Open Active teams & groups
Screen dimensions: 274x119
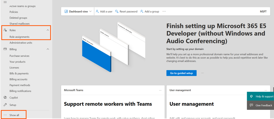pyautogui.click(x=22, y=6)
